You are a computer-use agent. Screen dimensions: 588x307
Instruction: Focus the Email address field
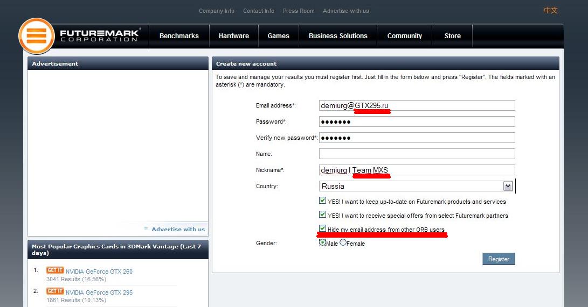pyautogui.click(x=417, y=105)
